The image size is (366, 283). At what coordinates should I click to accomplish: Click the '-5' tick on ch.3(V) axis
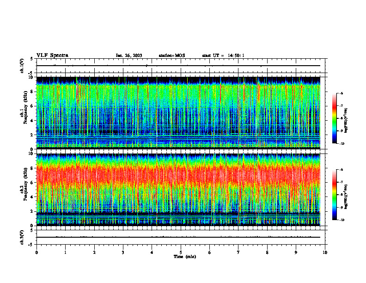31,245
